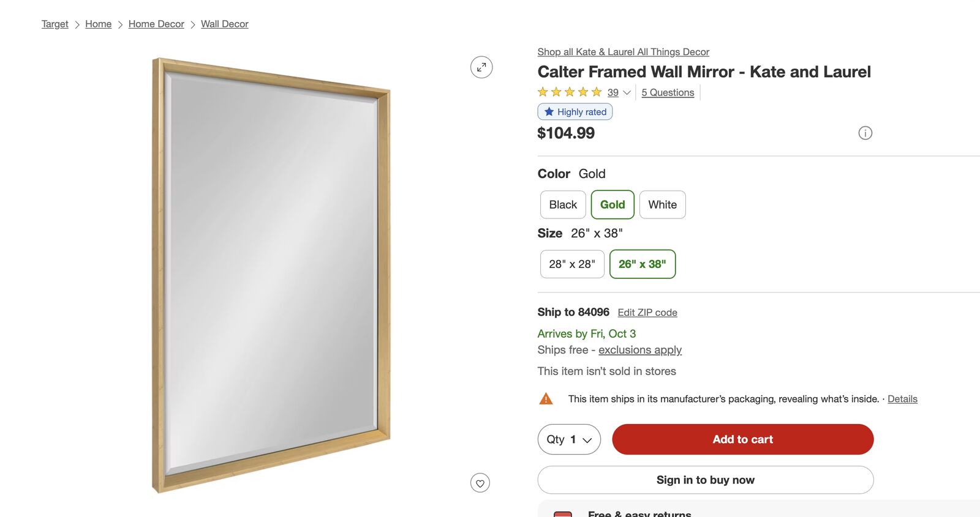Select the Gold color option
Image resolution: width=980 pixels, height=517 pixels.
[612, 205]
